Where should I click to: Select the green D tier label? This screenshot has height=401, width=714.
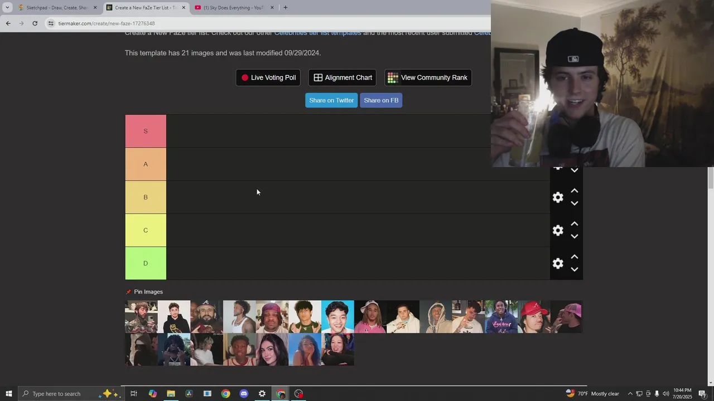coord(146,263)
